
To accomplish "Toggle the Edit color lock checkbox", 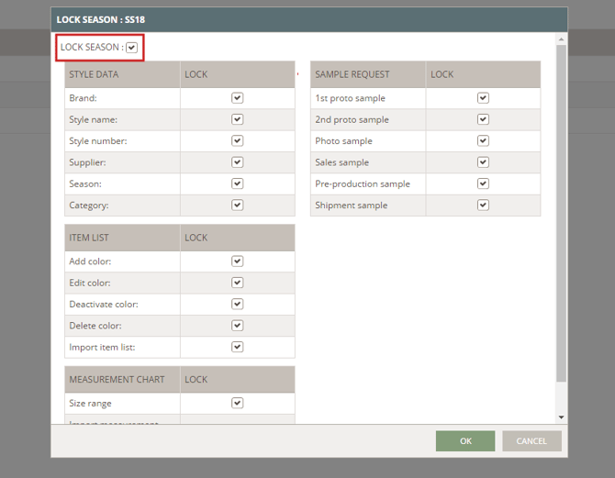I will coord(237,283).
